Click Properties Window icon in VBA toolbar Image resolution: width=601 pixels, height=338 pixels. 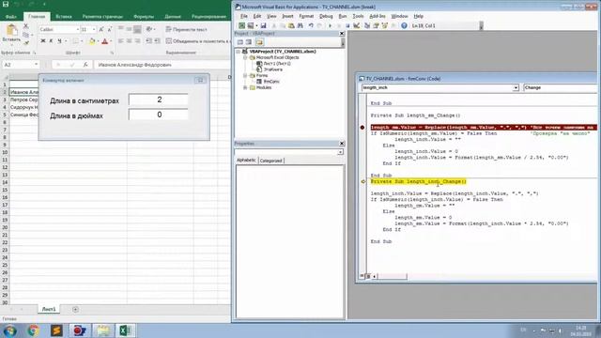[x=376, y=25]
